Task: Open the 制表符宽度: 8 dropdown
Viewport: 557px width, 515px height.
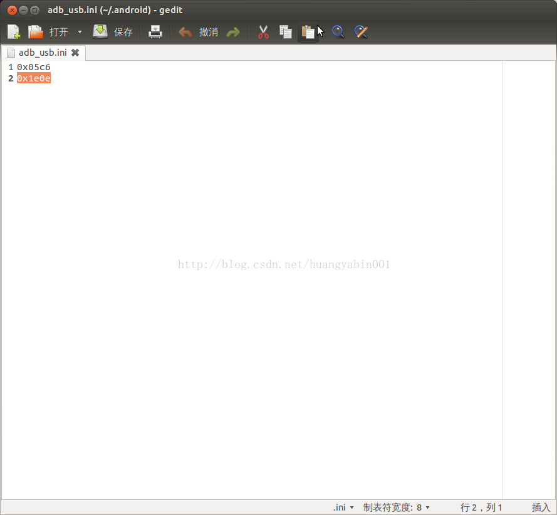Action: 397,507
